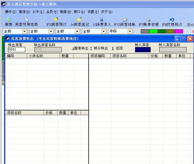Screen dimensions: 194x164
Task: Minimize the 宾客消费转出 dialog
Action: [x=178, y=39]
